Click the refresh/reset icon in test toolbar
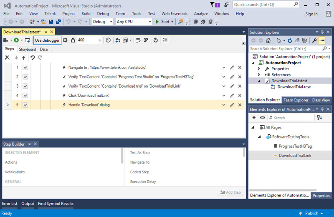Screen dimensions: 334x217 pos(155,40)
